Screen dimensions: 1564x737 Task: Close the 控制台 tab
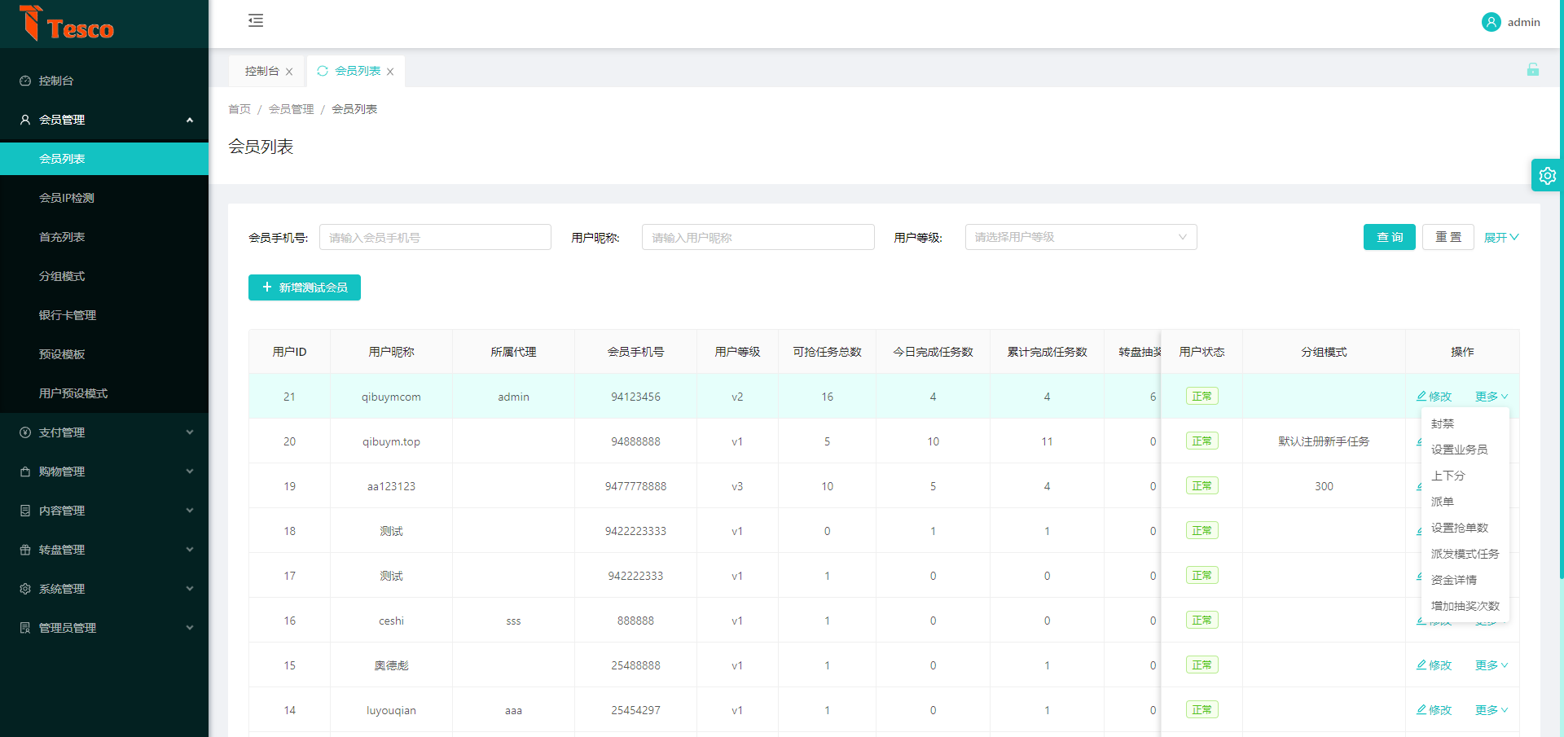289,72
